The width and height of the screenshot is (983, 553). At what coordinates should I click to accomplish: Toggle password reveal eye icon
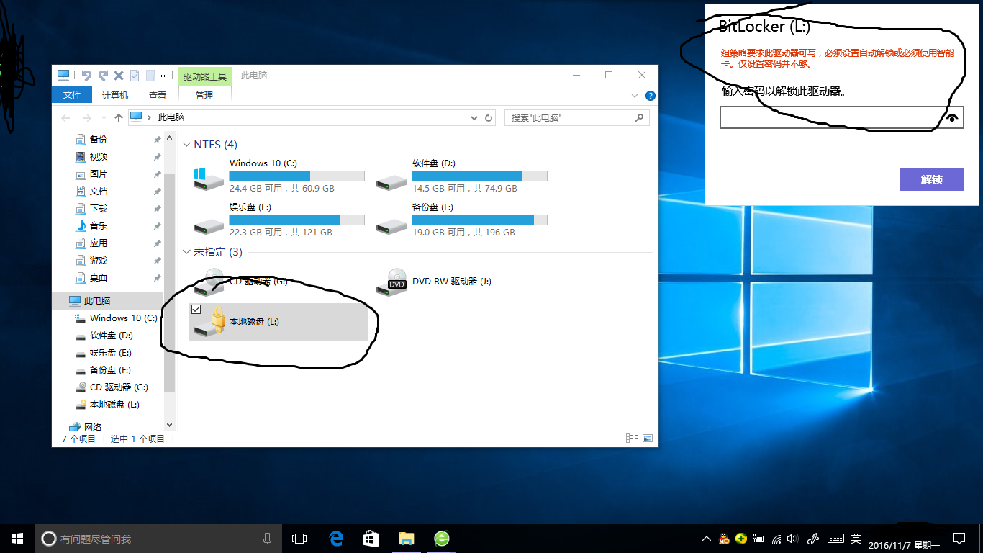tap(953, 117)
